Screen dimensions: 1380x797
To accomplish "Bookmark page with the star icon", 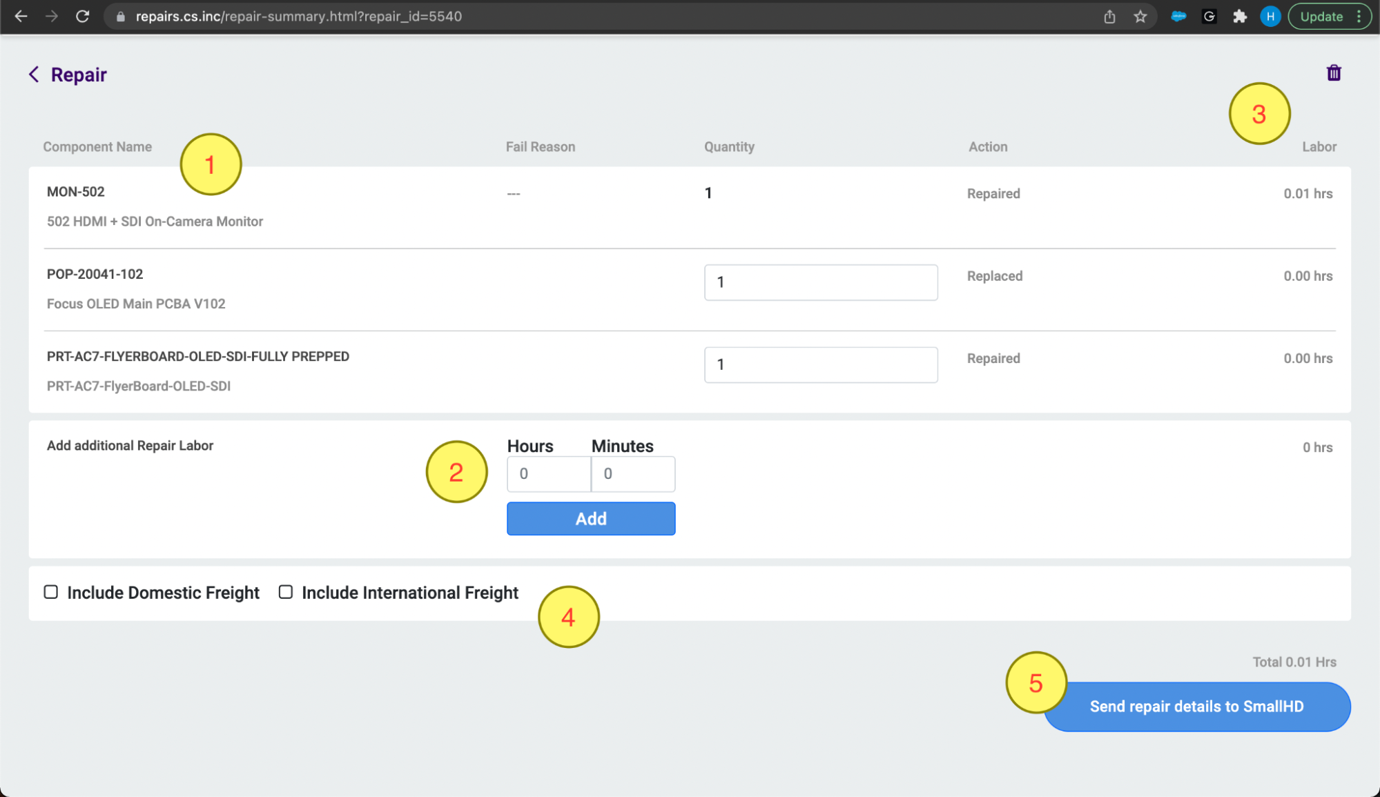I will click(1140, 17).
